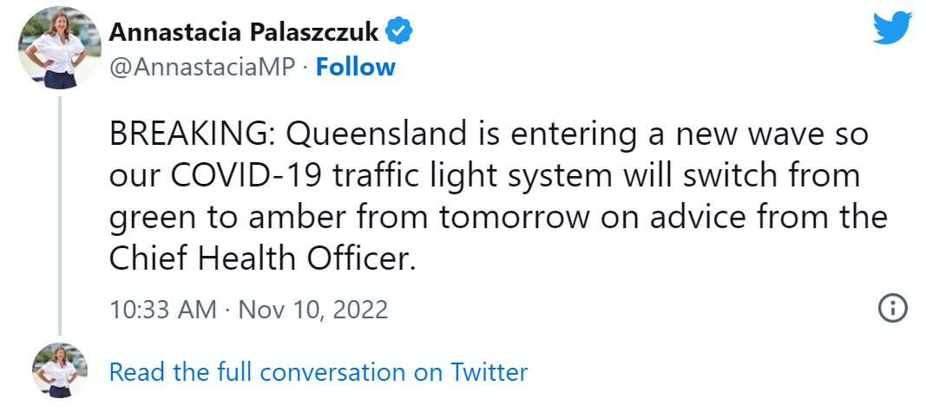Click small avatar beside conversation link
Viewport: 926px width, 412px height.
pyautogui.click(x=60, y=370)
